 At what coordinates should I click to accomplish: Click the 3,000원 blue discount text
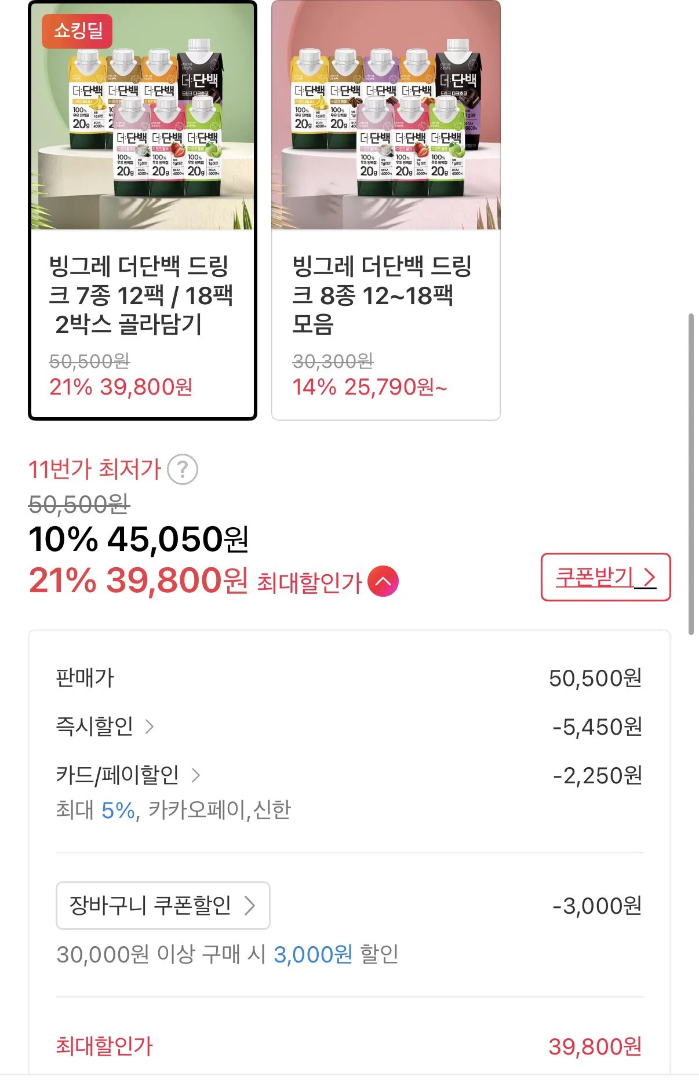click(313, 954)
